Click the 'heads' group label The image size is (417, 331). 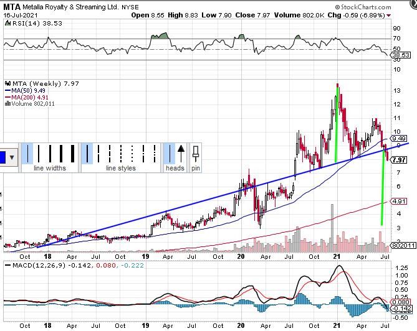(x=175, y=168)
